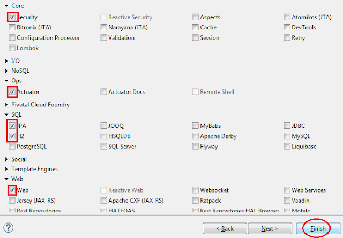Click the help question mark icon
This screenshot has height=238, width=343.
coord(9,227)
